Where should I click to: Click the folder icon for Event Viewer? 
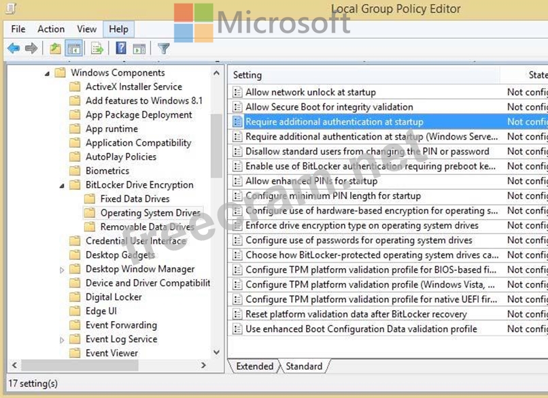coord(75,353)
